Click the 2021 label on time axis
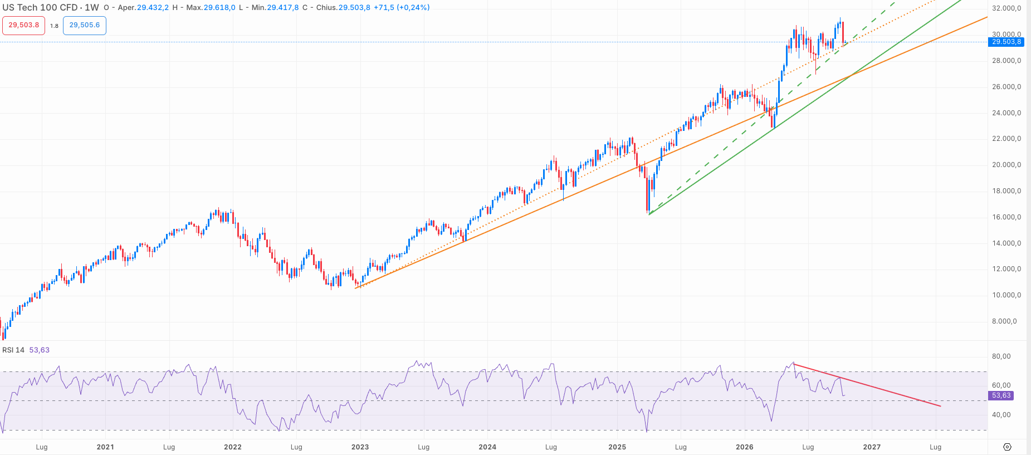This screenshot has width=1031, height=455. click(x=105, y=447)
